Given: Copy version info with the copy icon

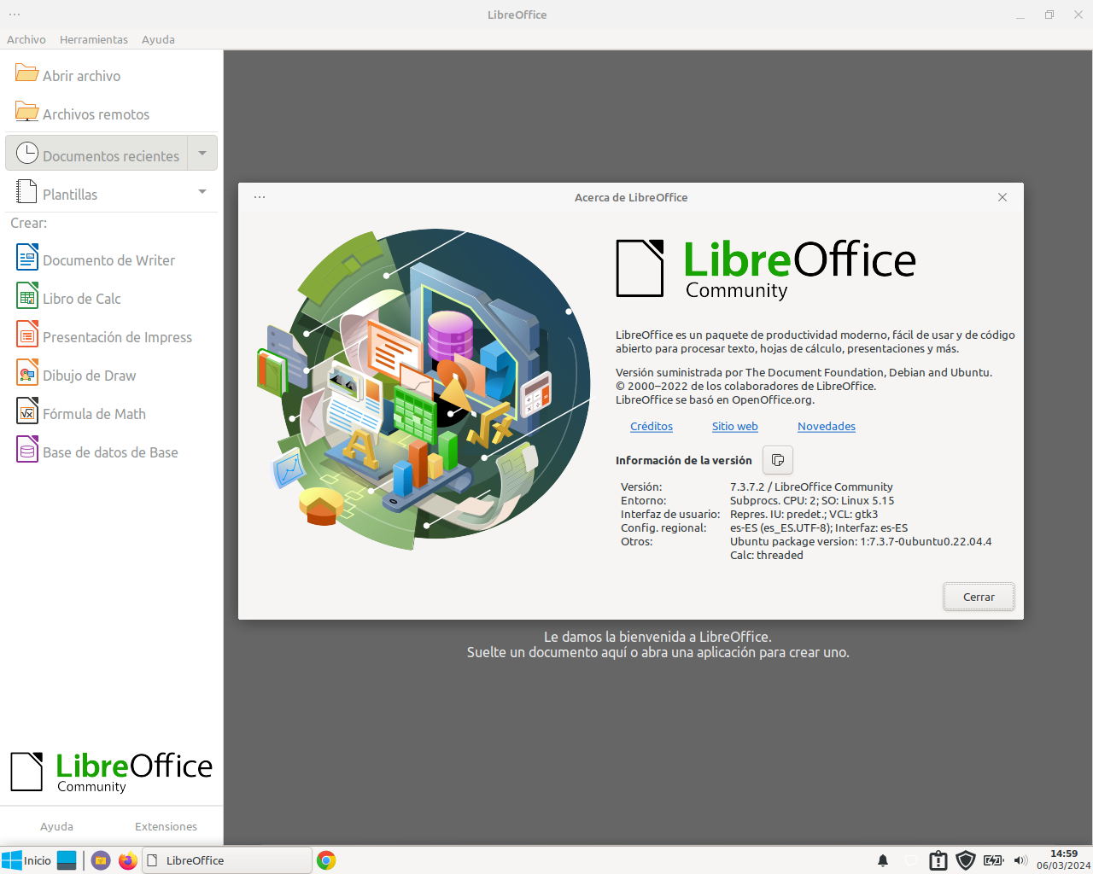Looking at the screenshot, I should point(778,460).
